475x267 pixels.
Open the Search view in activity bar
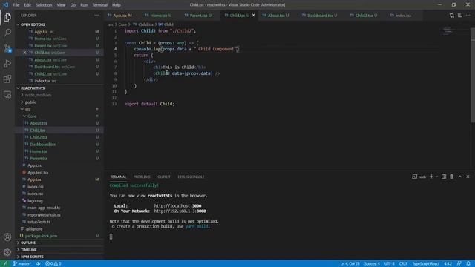tap(7, 33)
